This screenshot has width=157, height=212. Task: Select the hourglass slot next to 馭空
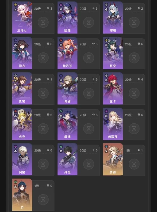[x=134, y=58]
